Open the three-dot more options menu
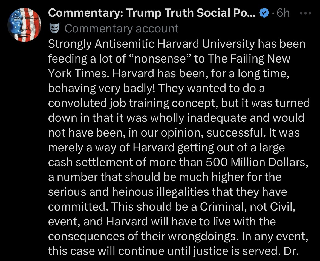The width and height of the screenshot is (320, 261). coord(305,13)
